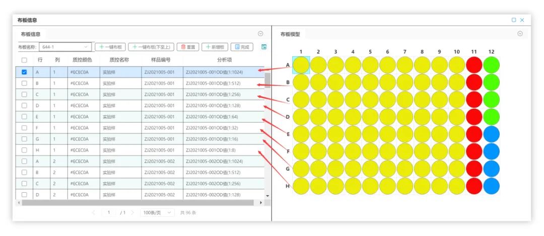Switch to the 布板模型 tab

(290, 34)
